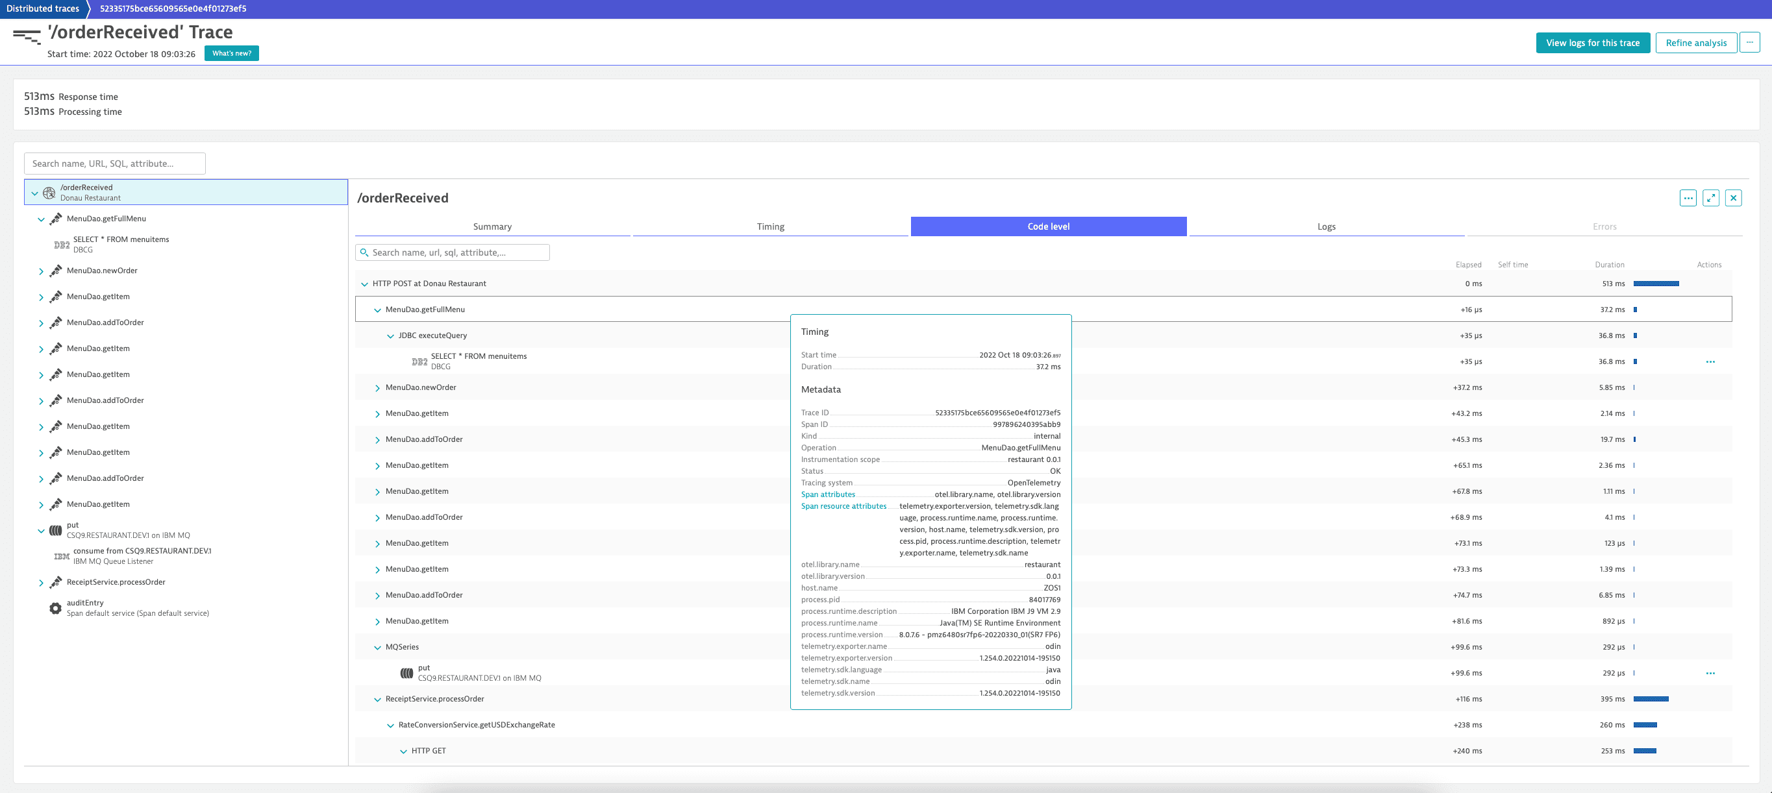1772x793 pixels.
Task: Click the DB2 icon on SELECT menuitems tree node
Action: coord(62,245)
